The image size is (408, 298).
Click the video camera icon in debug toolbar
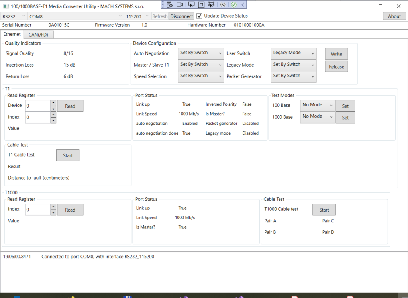click(180, 5)
